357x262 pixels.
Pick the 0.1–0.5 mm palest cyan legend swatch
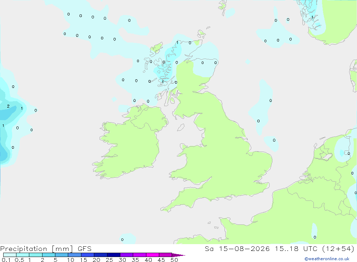pyautogui.click(x=10, y=255)
